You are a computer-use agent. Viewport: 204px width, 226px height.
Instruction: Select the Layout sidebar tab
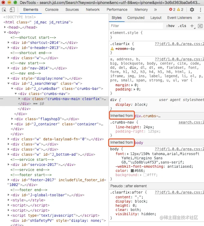pos(156,18)
